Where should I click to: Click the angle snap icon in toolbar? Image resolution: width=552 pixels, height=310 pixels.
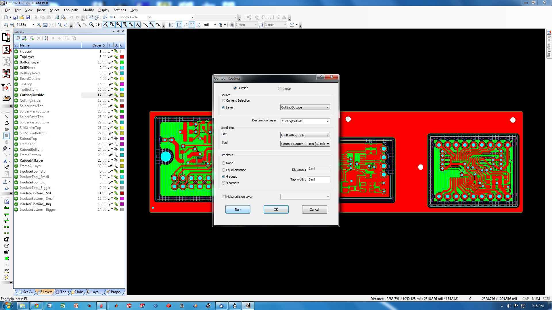pos(198,25)
